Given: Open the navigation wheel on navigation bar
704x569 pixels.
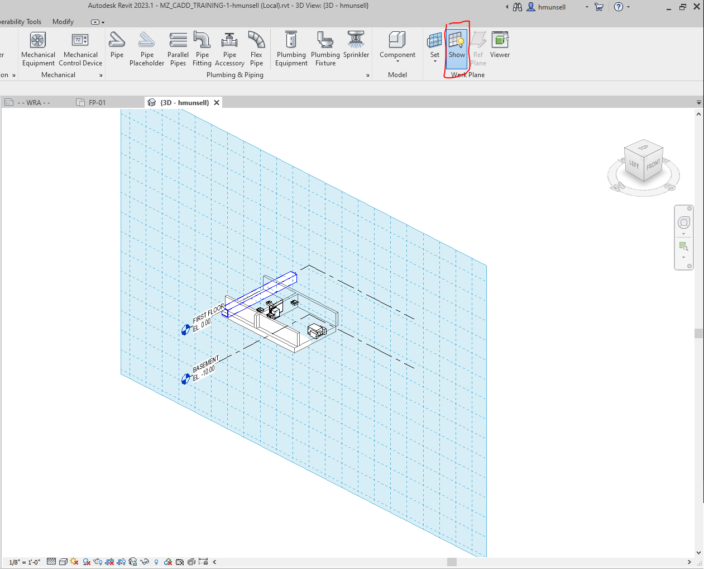Looking at the screenshot, I should tap(684, 222).
